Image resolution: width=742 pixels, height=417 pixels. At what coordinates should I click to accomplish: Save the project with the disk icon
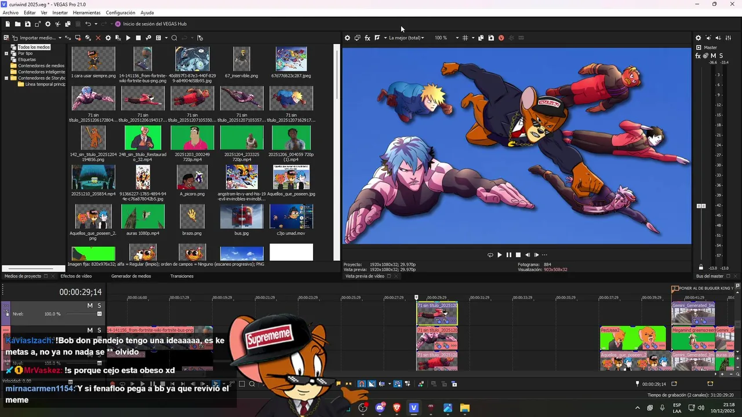[27, 24]
